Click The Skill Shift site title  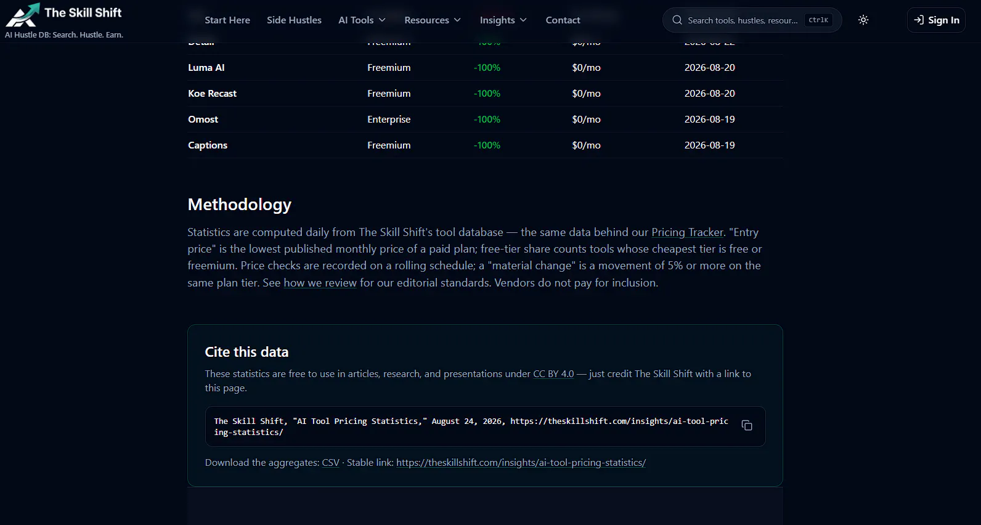click(x=83, y=12)
